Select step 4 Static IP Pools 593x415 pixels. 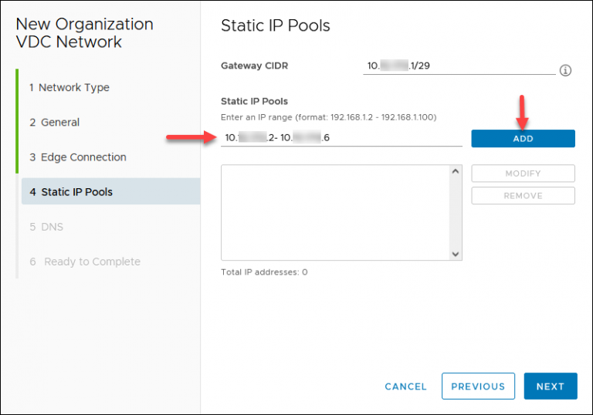click(x=76, y=192)
